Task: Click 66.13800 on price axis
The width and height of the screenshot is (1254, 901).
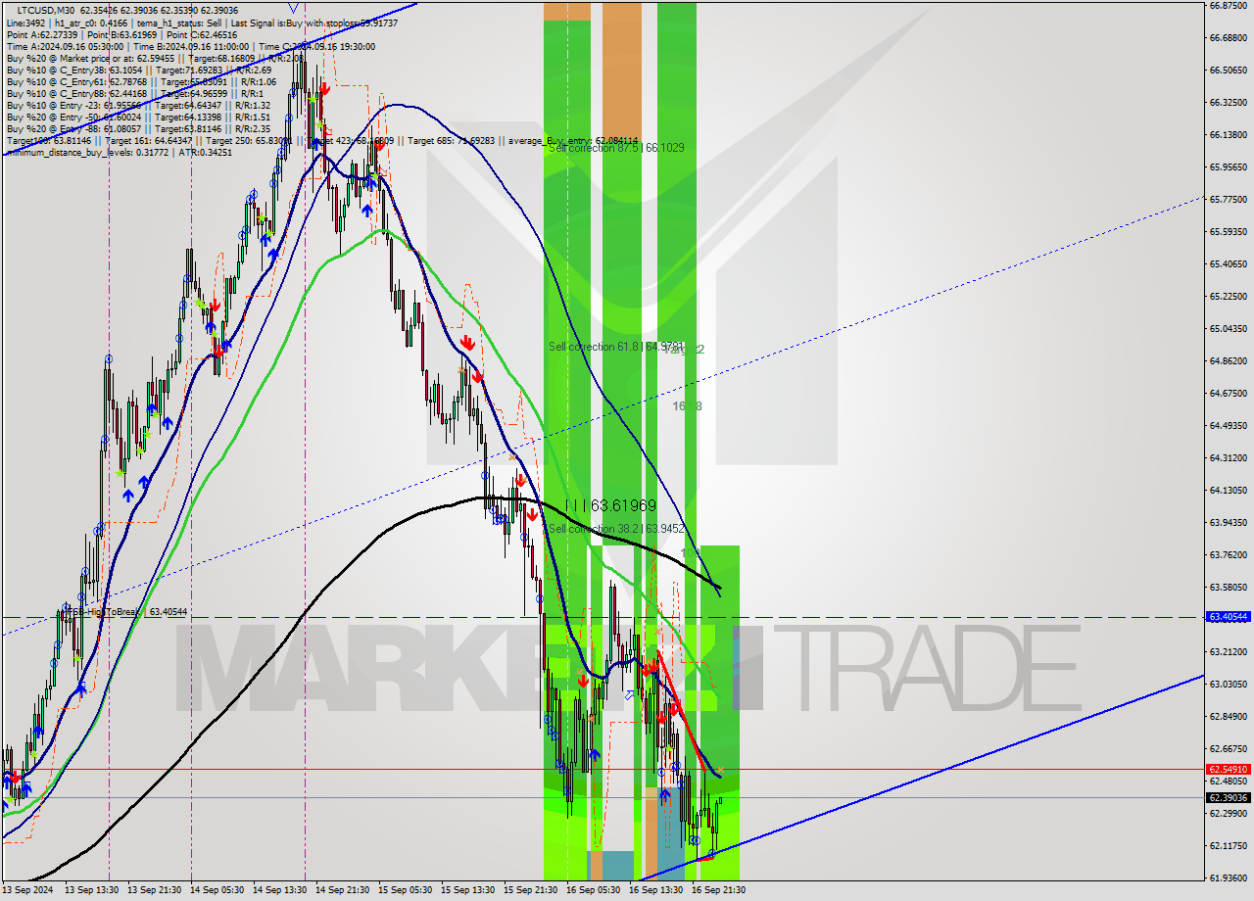Action: [1228, 134]
